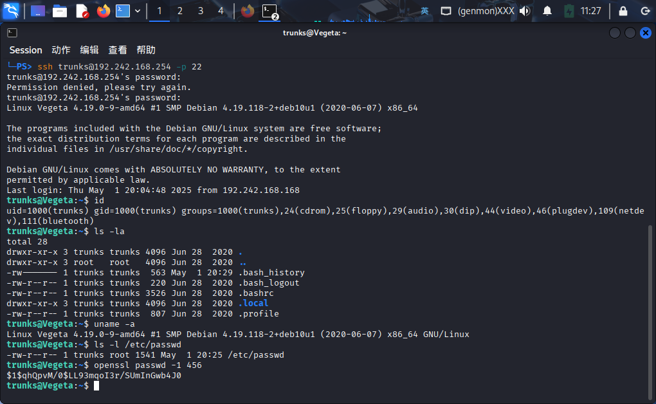Click 'Permission denied, please try again.' line
The image size is (656, 404).
(99, 87)
